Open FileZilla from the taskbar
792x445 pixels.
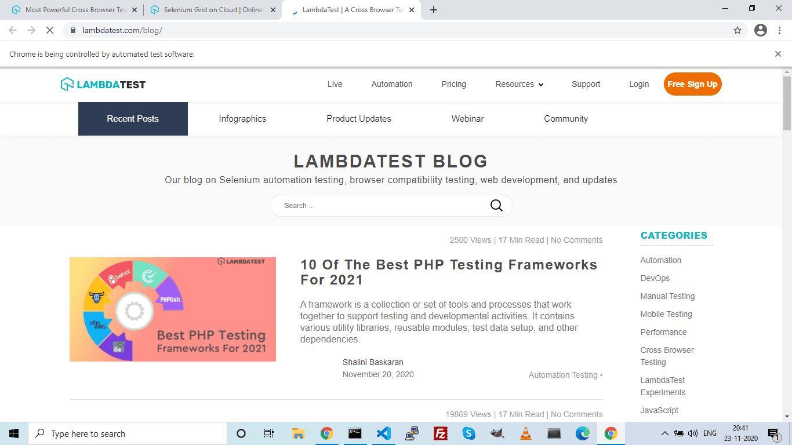441,433
